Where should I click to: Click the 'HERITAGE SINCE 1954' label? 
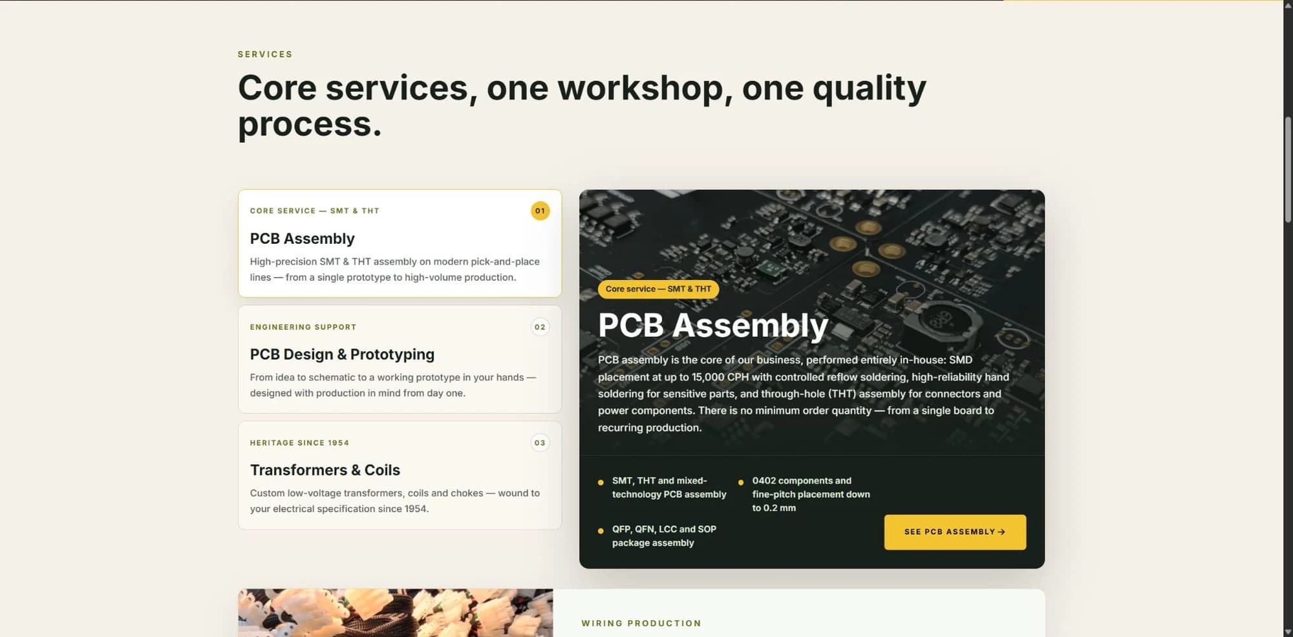299,443
